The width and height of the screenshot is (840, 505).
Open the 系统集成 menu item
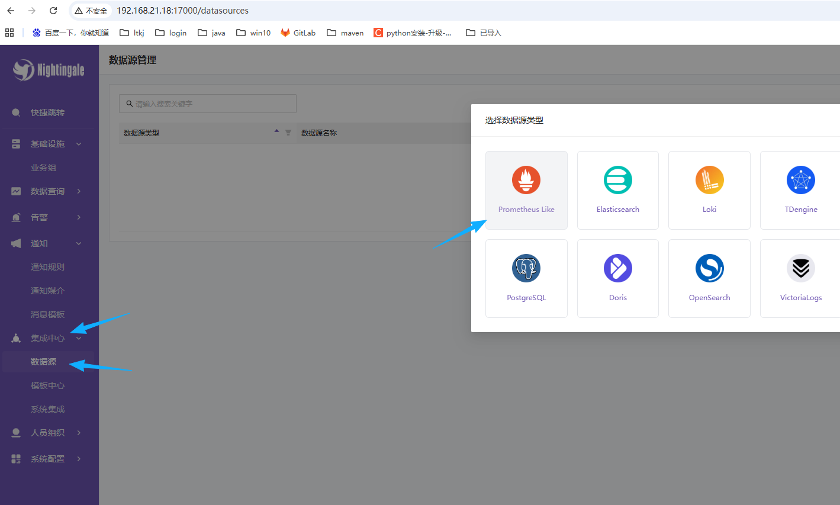pyautogui.click(x=47, y=409)
